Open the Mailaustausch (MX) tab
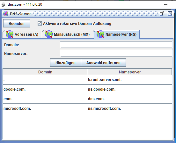The height and width of the screenshot is (143, 176). click(68, 34)
